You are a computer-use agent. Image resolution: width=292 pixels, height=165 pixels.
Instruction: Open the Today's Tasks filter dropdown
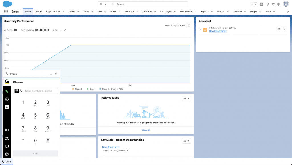point(186,99)
